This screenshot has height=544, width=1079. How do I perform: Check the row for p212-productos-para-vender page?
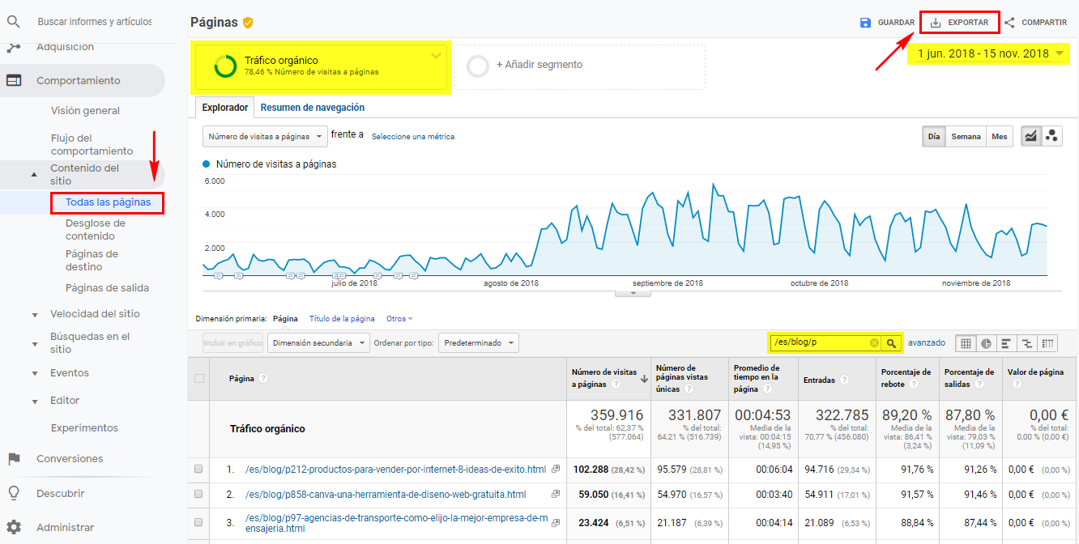[198, 470]
